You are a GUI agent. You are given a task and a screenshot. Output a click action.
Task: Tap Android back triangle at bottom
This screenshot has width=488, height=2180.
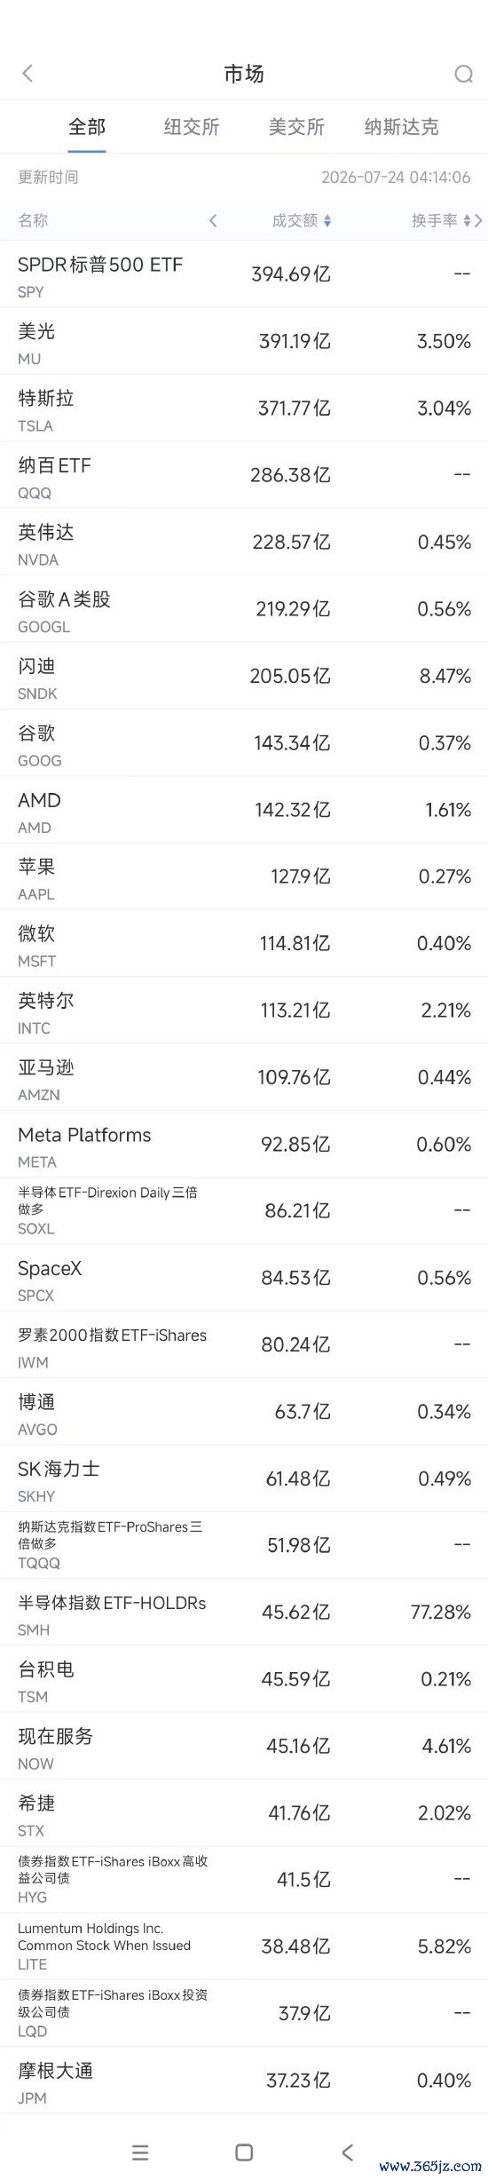point(348,2152)
